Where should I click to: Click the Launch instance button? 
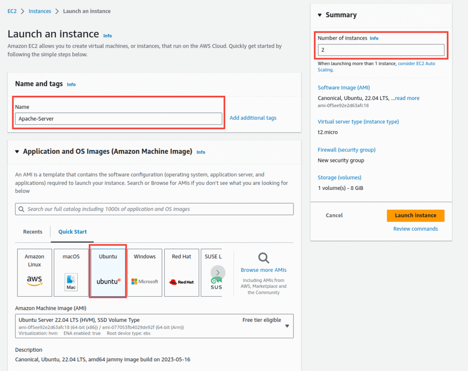click(x=416, y=216)
